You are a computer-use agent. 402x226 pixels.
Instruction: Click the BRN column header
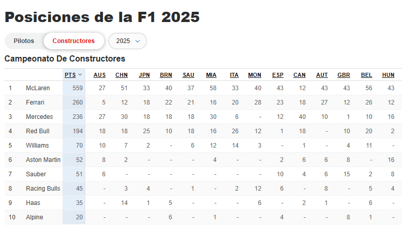click(x=166, y=75)
